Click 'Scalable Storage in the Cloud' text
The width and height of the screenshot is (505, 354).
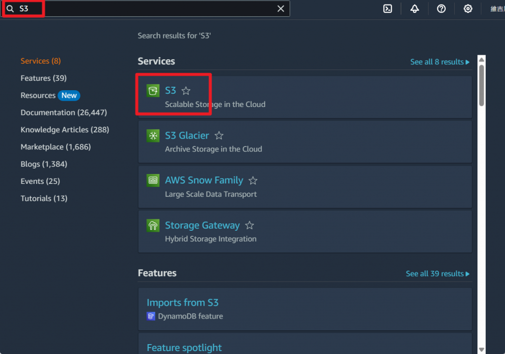click(x=215, y=105)
